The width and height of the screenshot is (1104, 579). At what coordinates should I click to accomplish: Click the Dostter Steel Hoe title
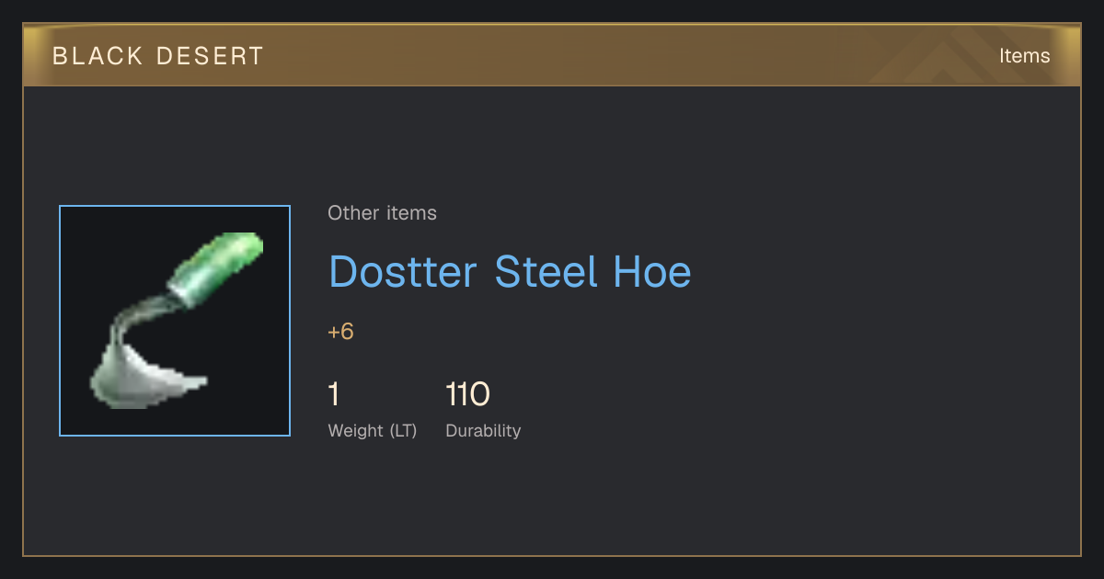coord(510,272)
